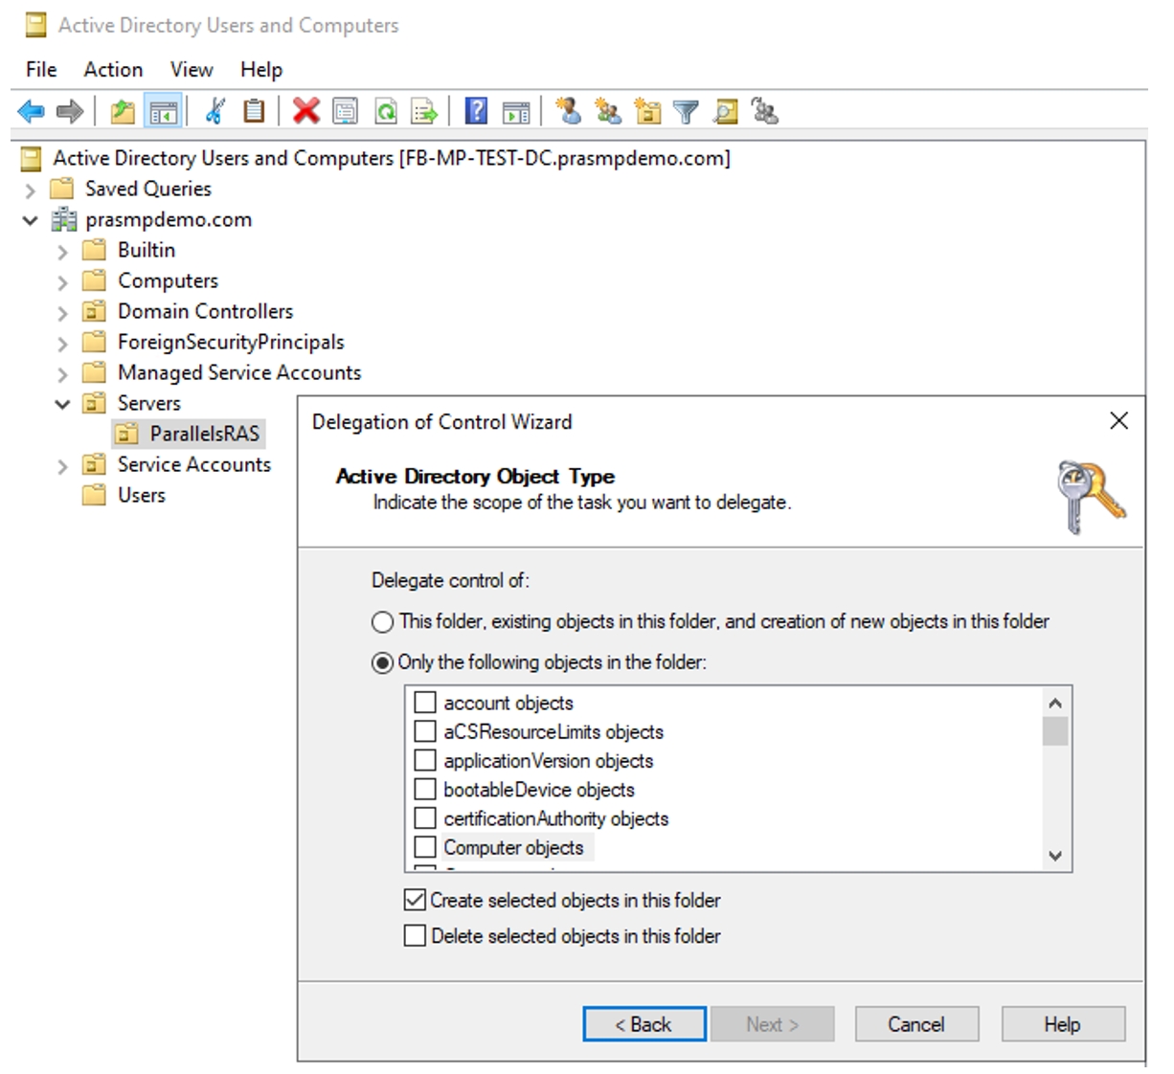
Task: Click the Up one level folder icon
Action: pos(122,112)
